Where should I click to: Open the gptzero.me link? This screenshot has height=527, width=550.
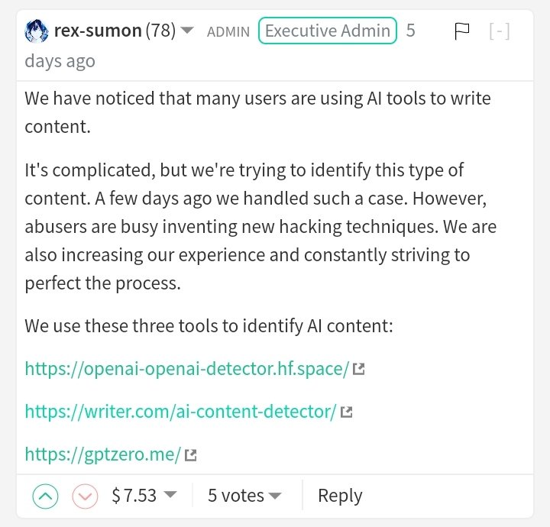click(x=102, y=455)
